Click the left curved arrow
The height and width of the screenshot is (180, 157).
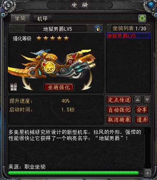[x=27, y=83]
